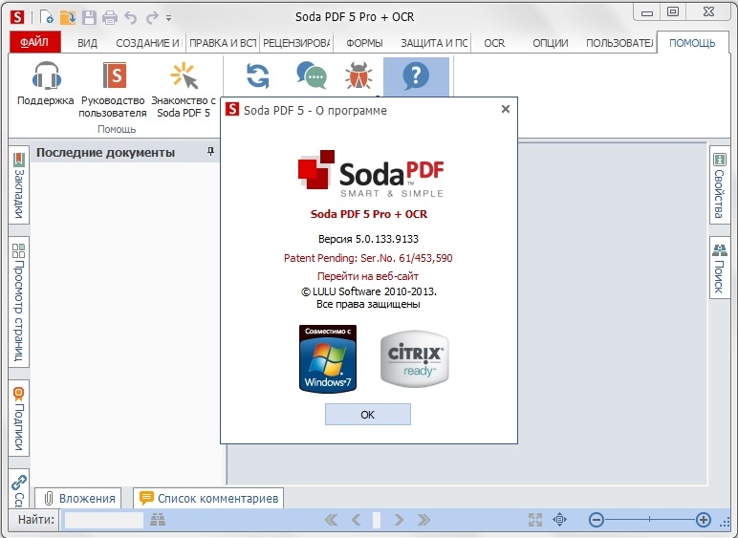Open the ПРАВКА И ВСТ tab

223,43
